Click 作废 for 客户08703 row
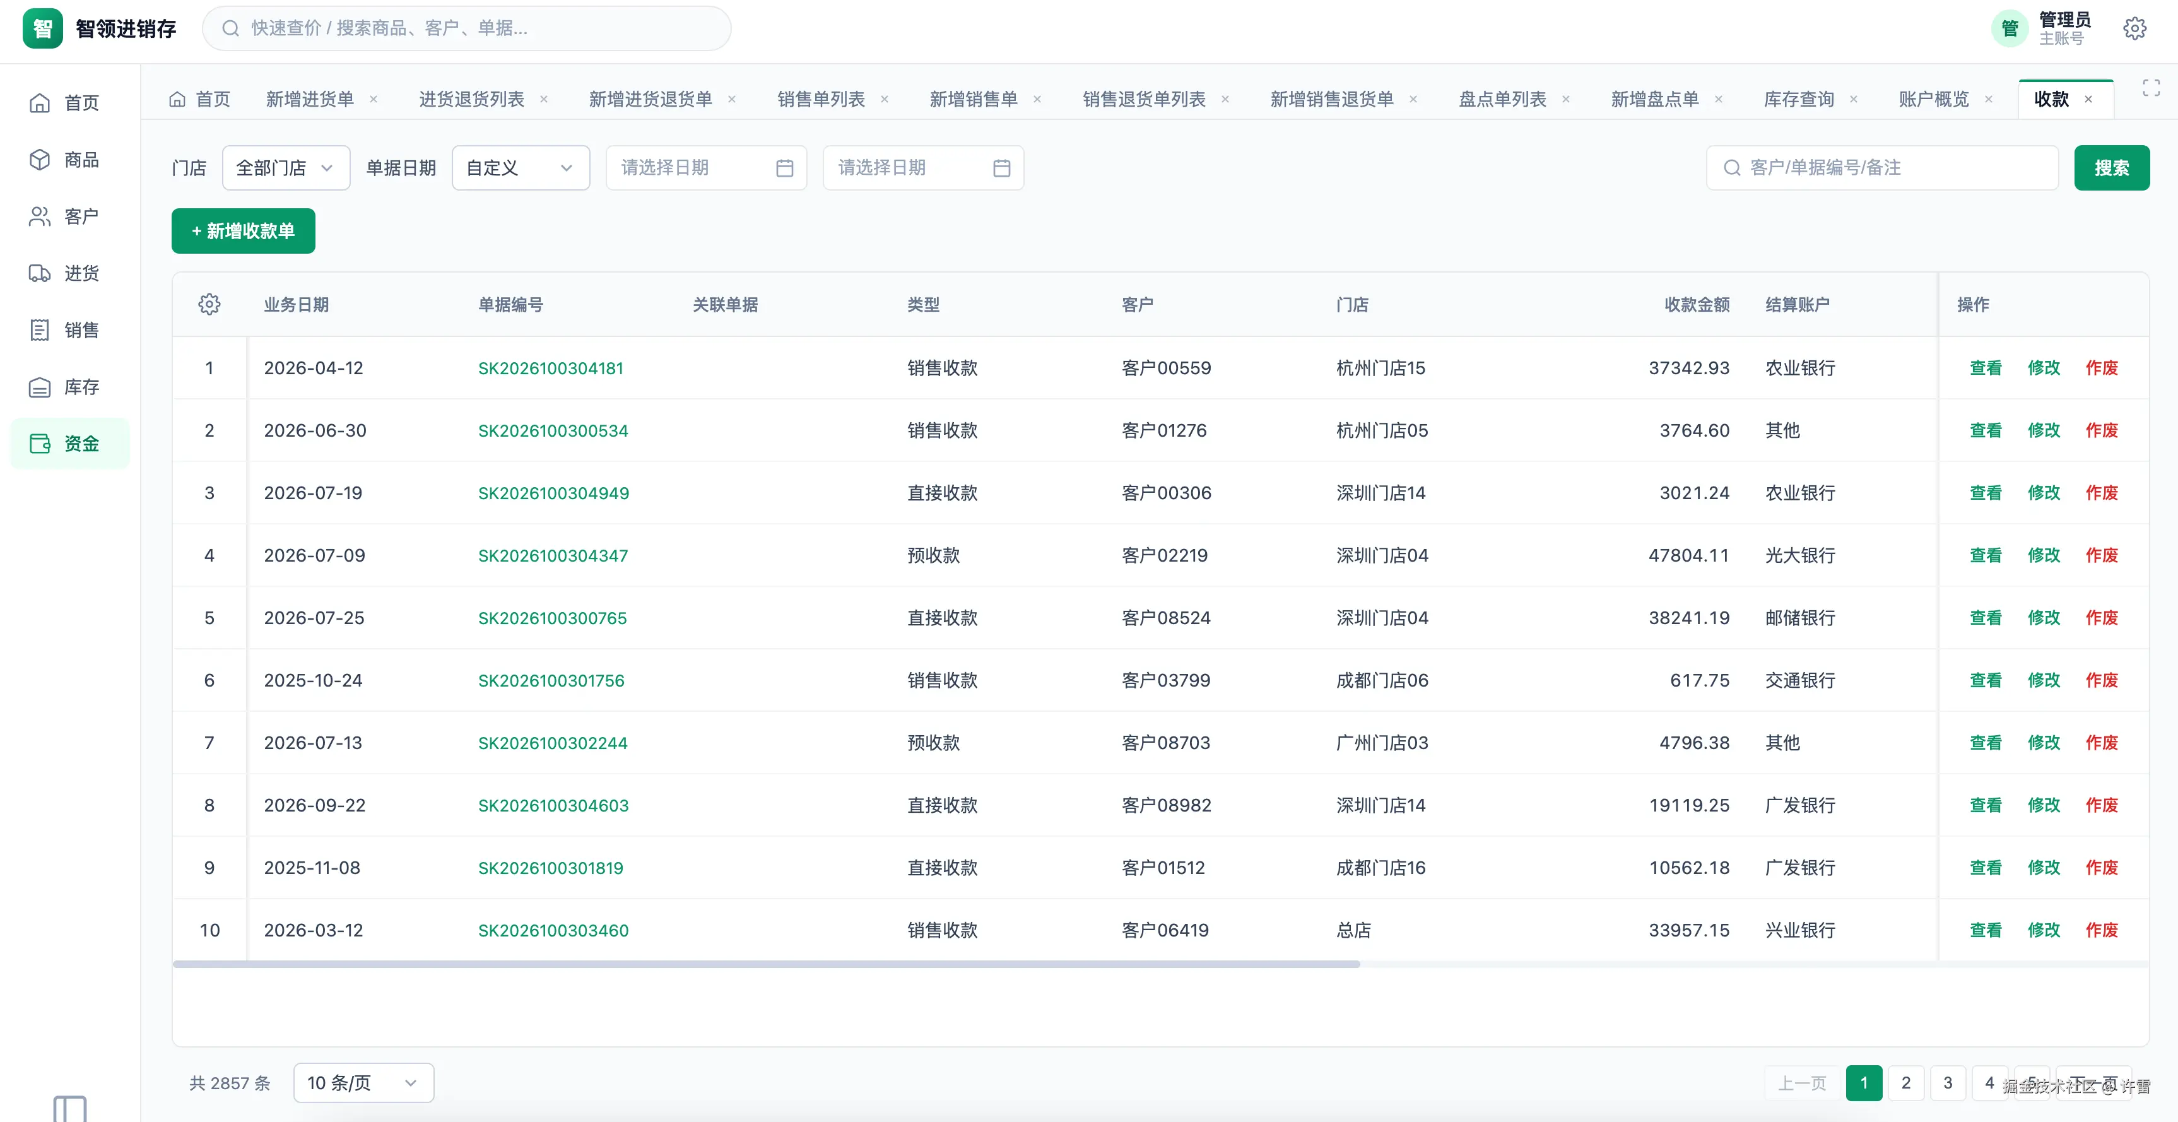2178x1122 pixels. pyautogui.click(x=2102, y=742)
